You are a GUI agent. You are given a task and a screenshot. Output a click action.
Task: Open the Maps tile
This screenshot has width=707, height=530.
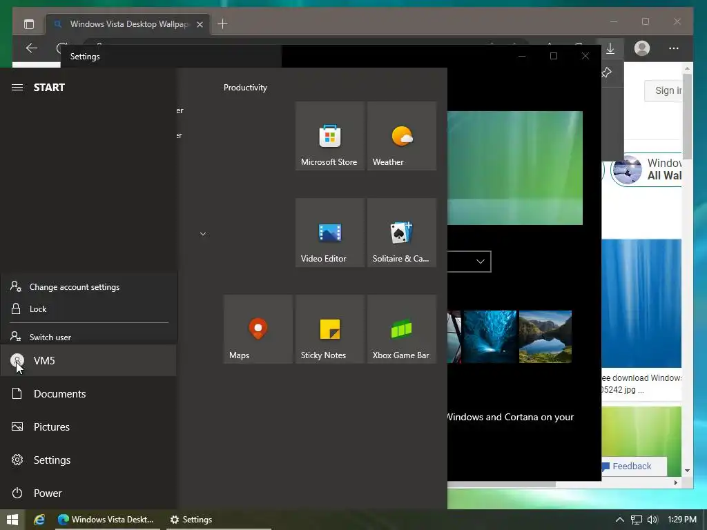(x=258, y=329)
